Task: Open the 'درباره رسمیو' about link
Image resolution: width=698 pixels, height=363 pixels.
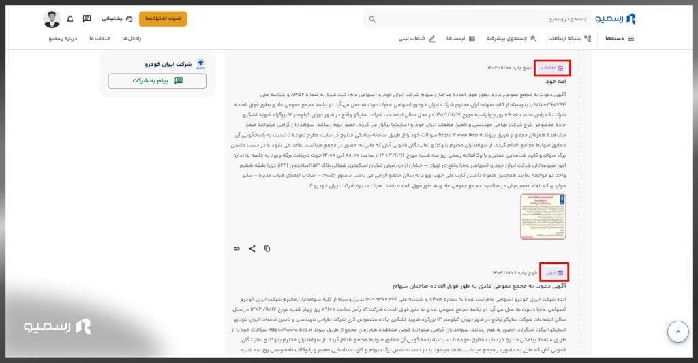Action: [63, 38]
